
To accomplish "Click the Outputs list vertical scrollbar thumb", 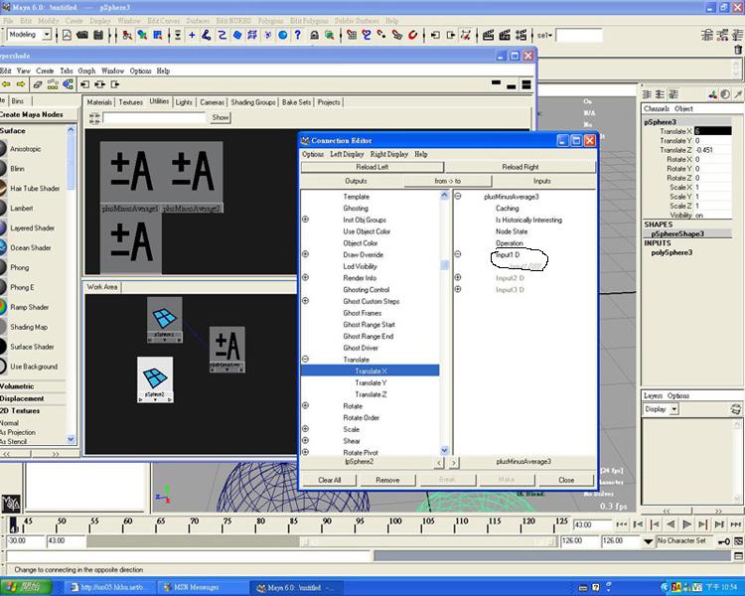I will 444,265.
